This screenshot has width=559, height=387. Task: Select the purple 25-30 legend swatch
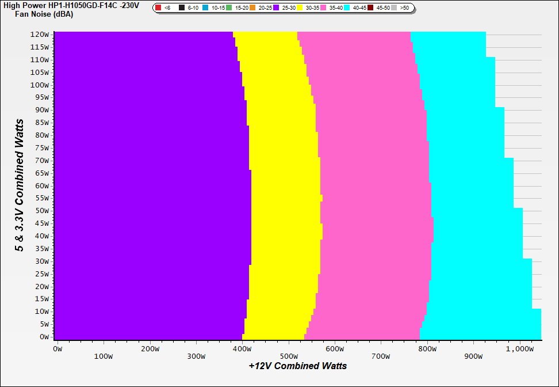click(x=276, y=8)
